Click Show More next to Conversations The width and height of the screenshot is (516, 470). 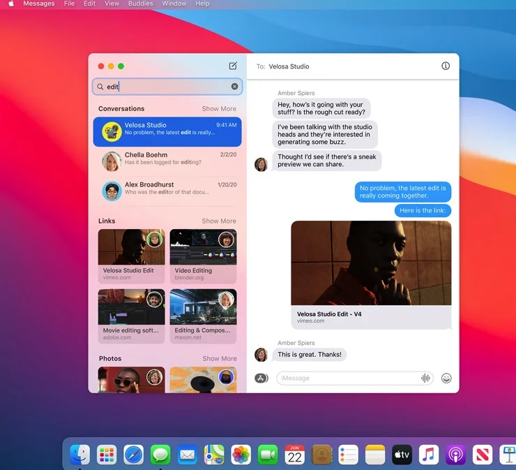pyautogui.click(x=219, y=109)
